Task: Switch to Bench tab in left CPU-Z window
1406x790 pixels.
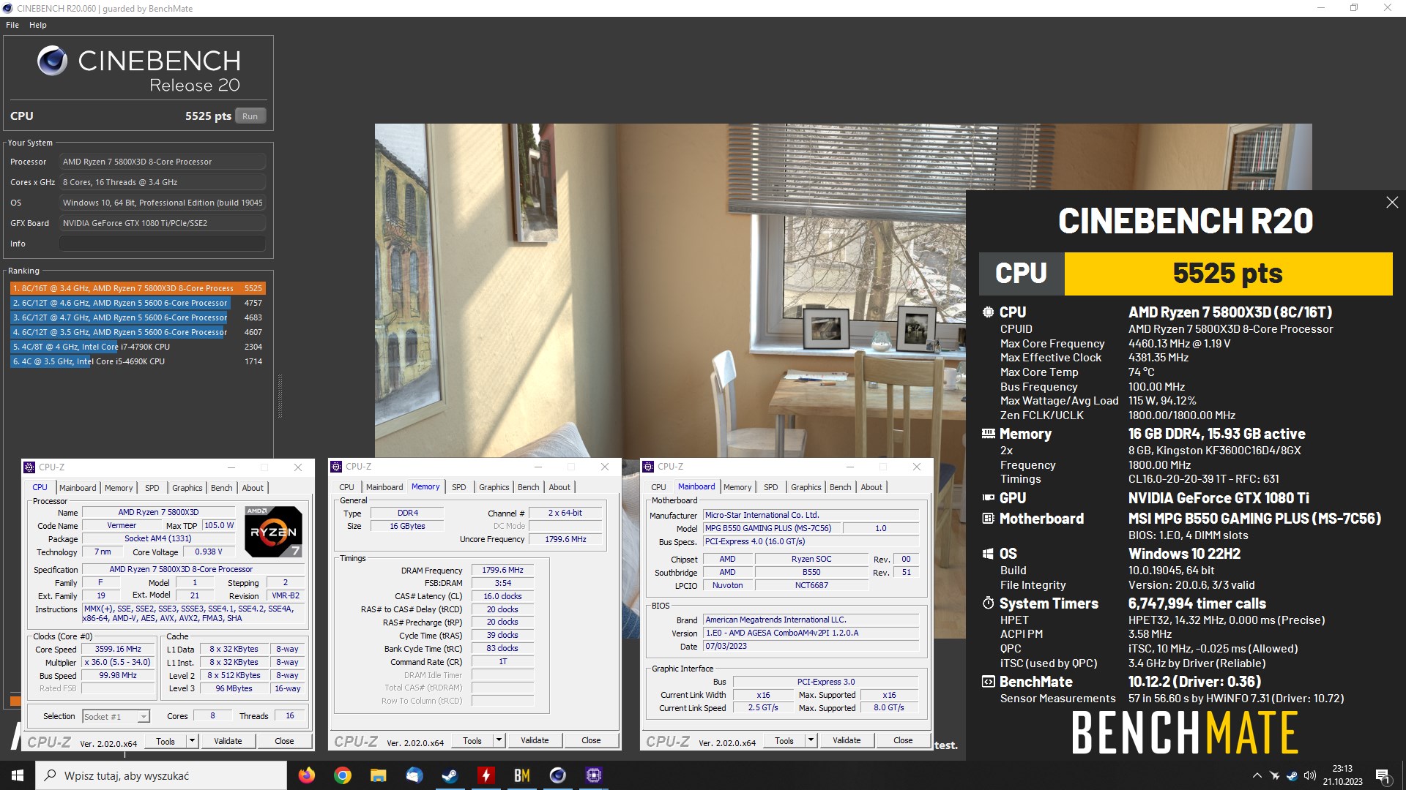Action: point(221,488)
